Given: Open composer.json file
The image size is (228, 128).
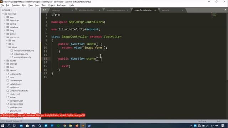Looking at the screenshot, I should (x=17, y=101).
